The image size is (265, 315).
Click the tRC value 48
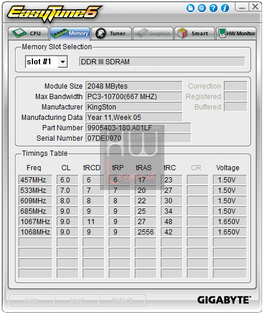(172, 222)
